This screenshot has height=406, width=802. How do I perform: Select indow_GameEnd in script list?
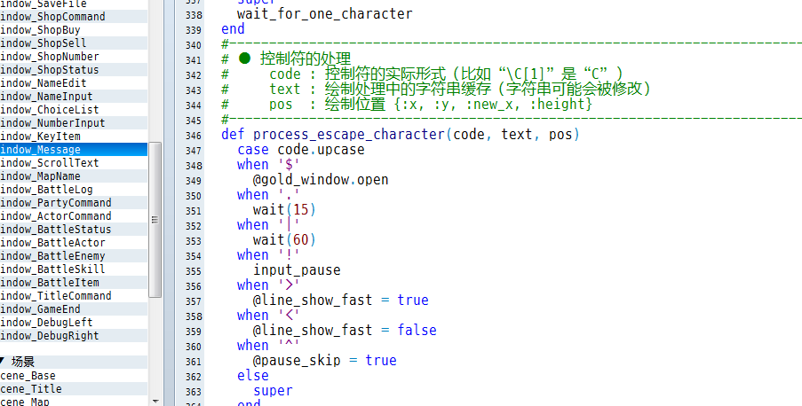(74, 309)
